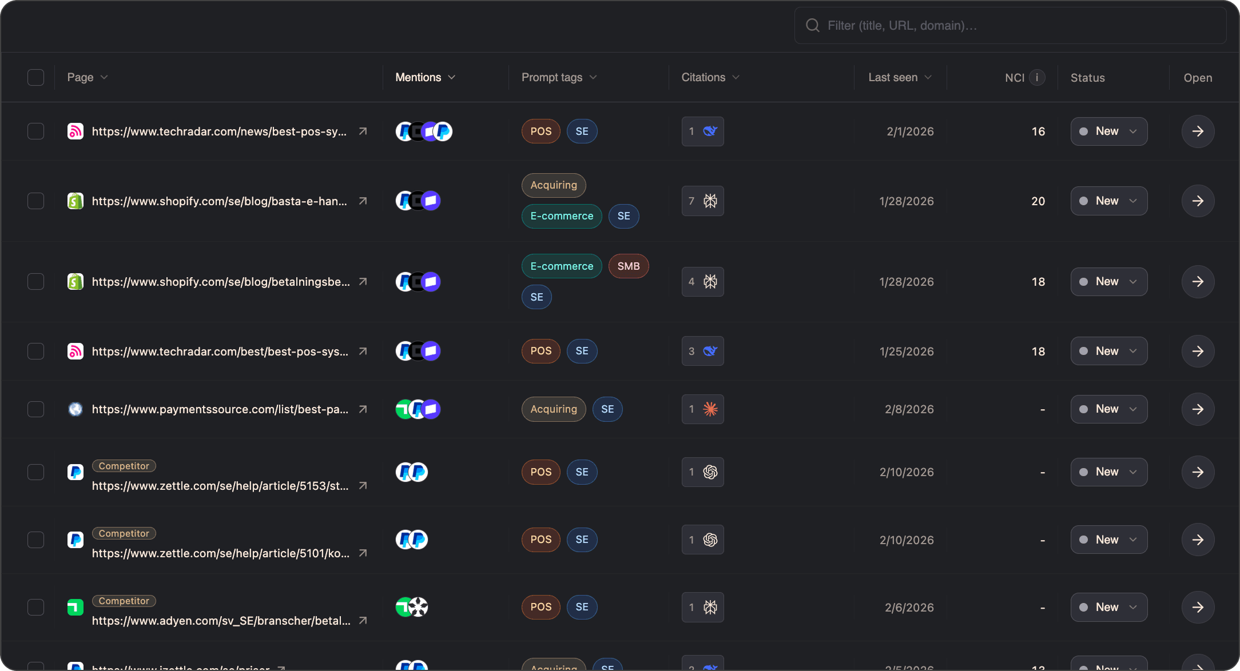
Task: Click the POS tag on the techradar best row
Action: 540,351
